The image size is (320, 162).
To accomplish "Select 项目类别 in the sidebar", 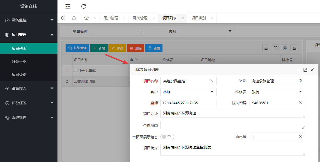I will point(29,74).
